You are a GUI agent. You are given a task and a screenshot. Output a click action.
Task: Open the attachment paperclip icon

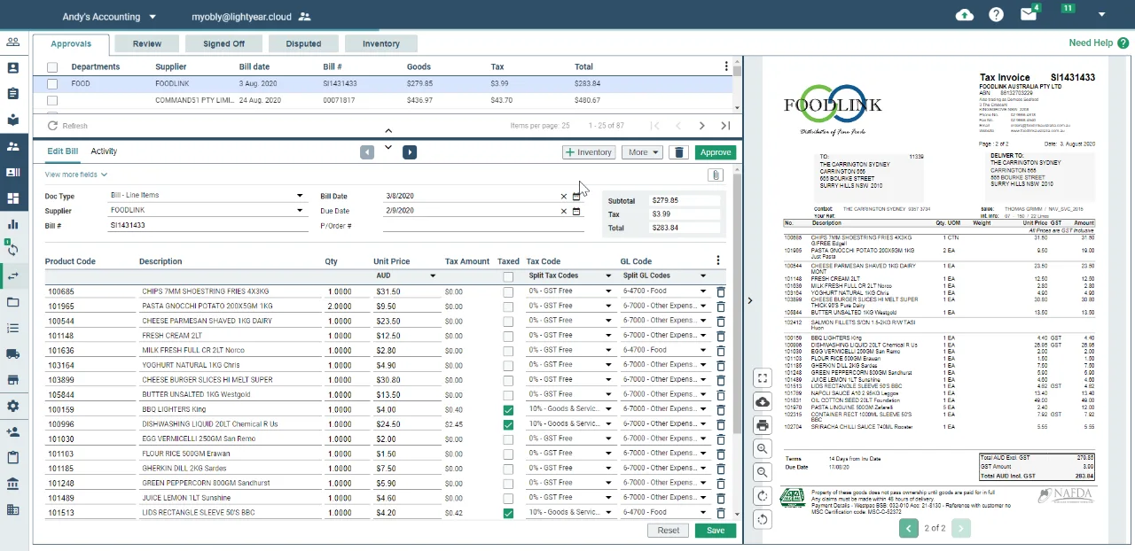[x=716, y=175]
